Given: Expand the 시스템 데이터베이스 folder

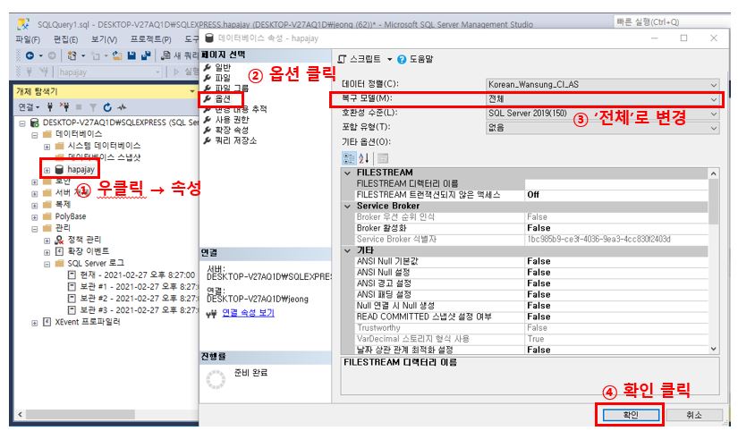Looking at the screenshot, I should 47,147.
